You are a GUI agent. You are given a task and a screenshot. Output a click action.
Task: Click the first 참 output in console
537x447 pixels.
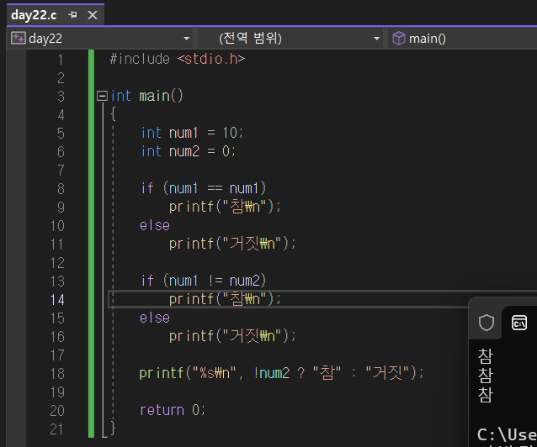pyautogui.click(x=486, y=356)
